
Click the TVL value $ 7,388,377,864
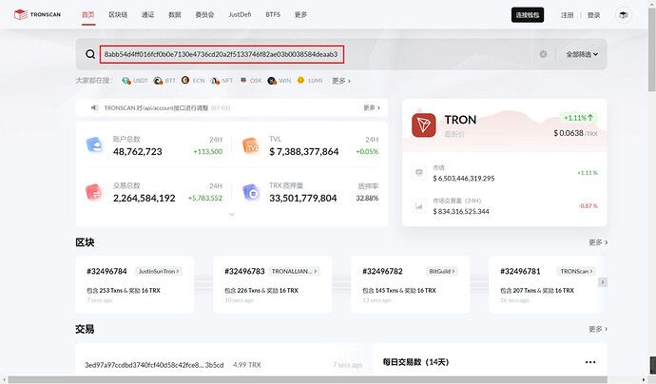click(304, 152)
